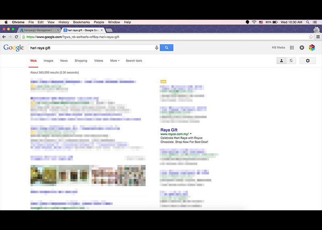Show private results with person toggle
Image resolution: width=322 pixels, height=230 pixels.
point(282,61)
